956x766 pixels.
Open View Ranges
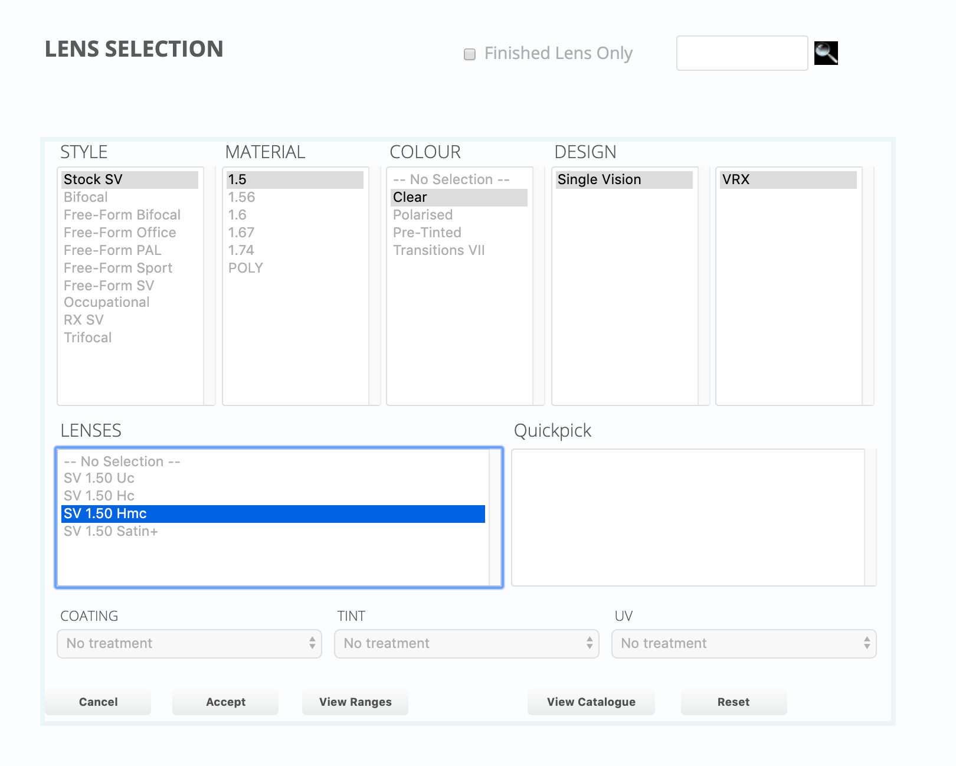coord(355,702)
